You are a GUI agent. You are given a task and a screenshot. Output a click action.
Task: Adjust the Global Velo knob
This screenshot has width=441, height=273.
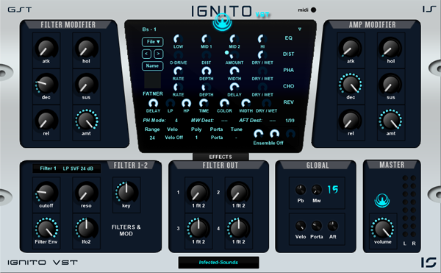[x=301, y=226]
